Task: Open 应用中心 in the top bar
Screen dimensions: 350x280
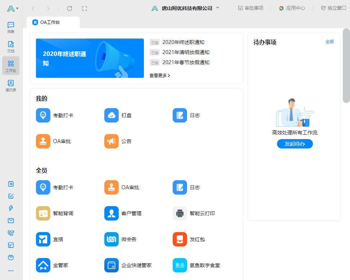Action: tap(292, 8)
